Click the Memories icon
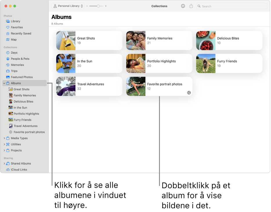 pyautogui.click(x=8, y=65)
